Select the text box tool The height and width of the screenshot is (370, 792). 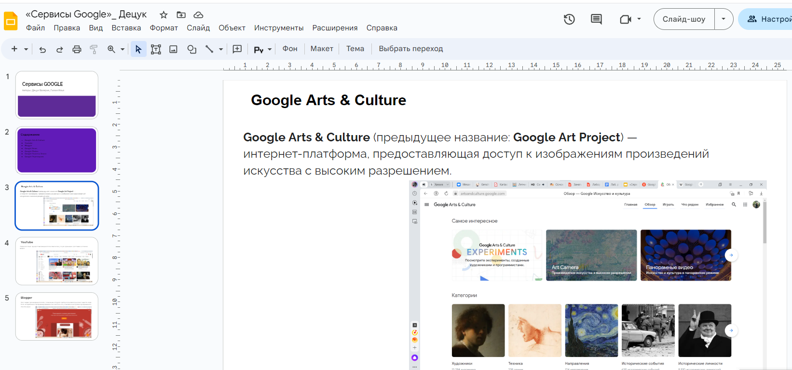(156, 49)
